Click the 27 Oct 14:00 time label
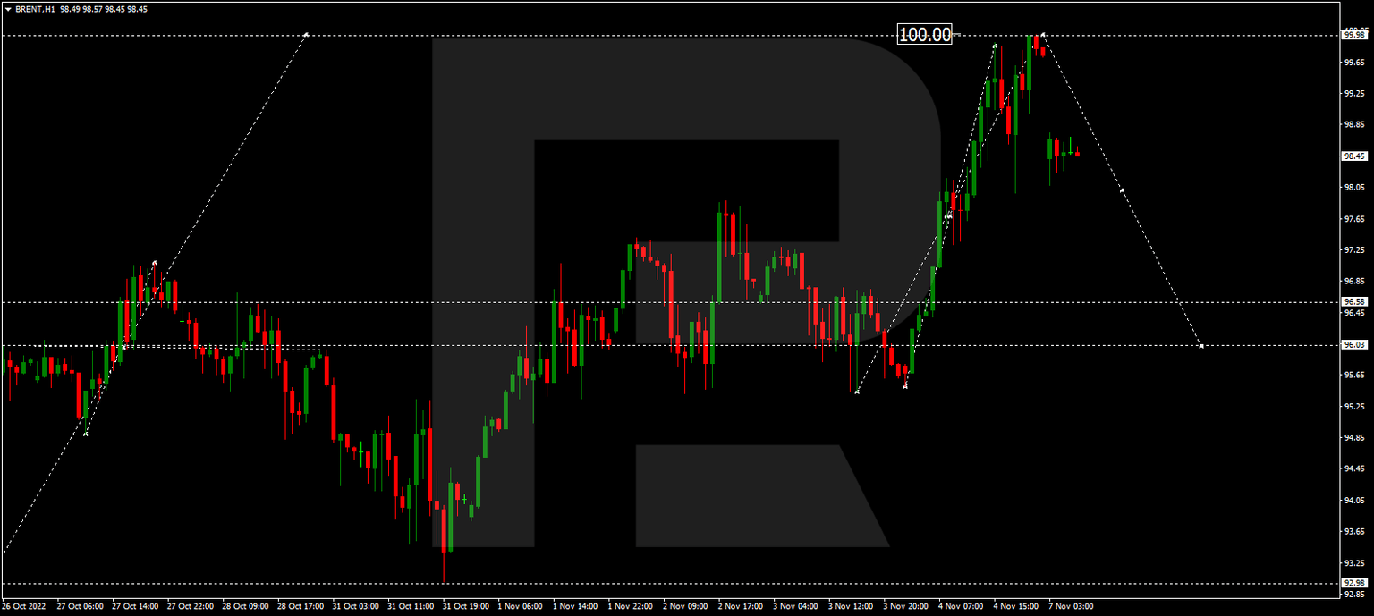Image resolution: width=1374 pixels, height=616 pixels. pos(134,606)
